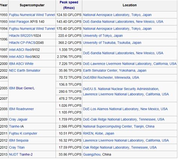Open the Earth Simulator Center link

pyautogui.click(x=100, y=71)
